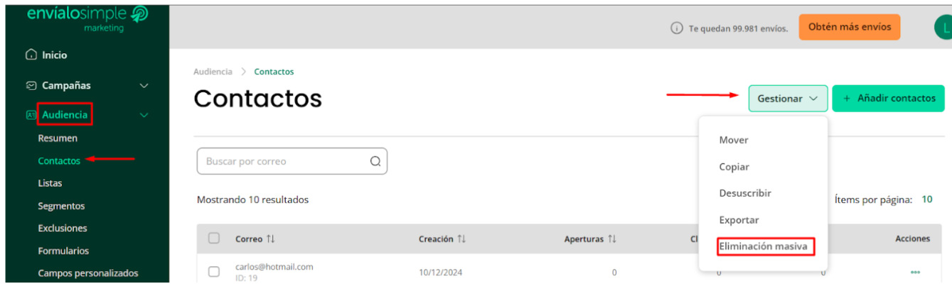This screenshot has width=952, height=286.
Task: Select Eliminación masiva from the menu
Action: [763, 247]
